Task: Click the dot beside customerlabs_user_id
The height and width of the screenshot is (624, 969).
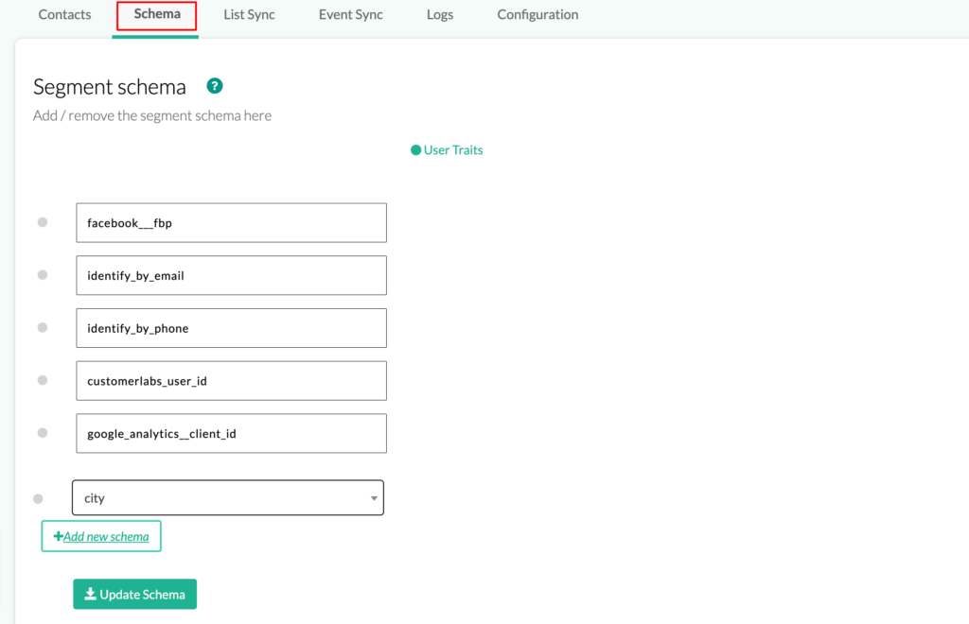Action: coord(42,380)
